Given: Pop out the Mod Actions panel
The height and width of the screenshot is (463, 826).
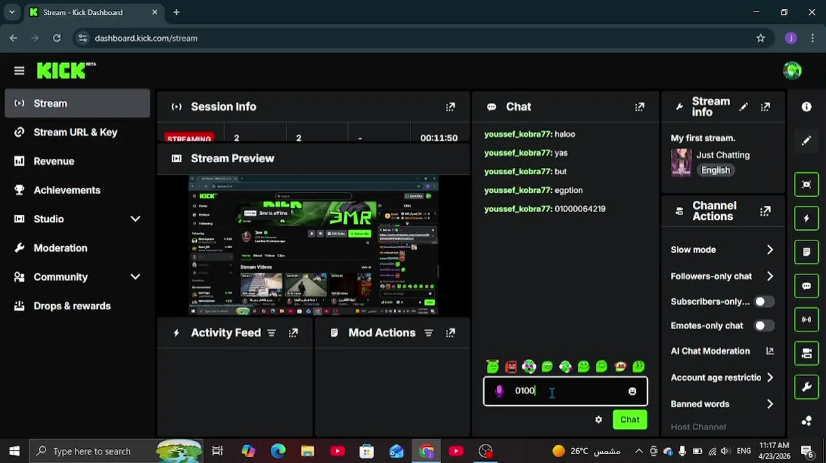Looking at the screenshot, I should tap(450, 332).
